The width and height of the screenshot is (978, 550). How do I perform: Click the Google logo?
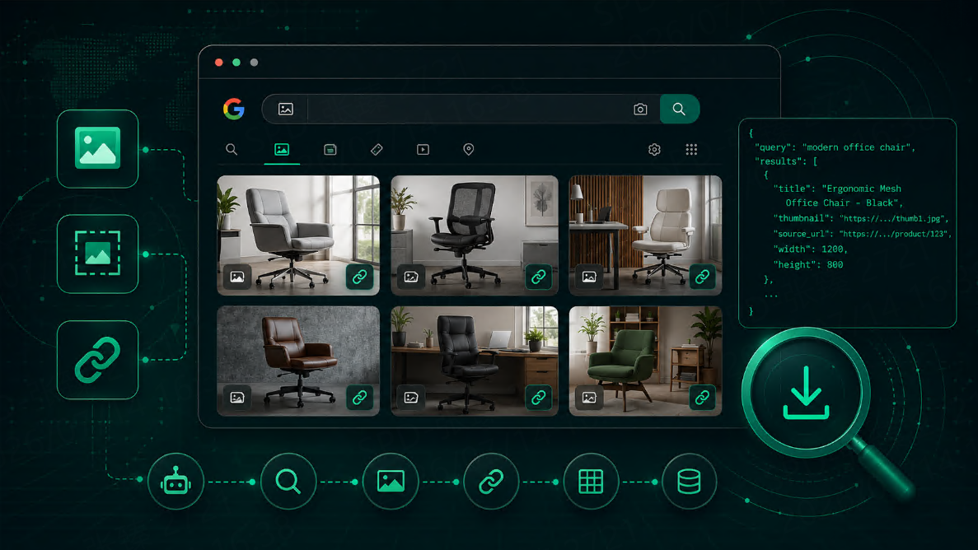[x=234, y=110]
